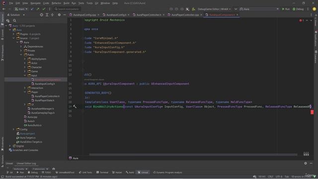Close the AuraInputConfig.cpp tab

(98, 15)
